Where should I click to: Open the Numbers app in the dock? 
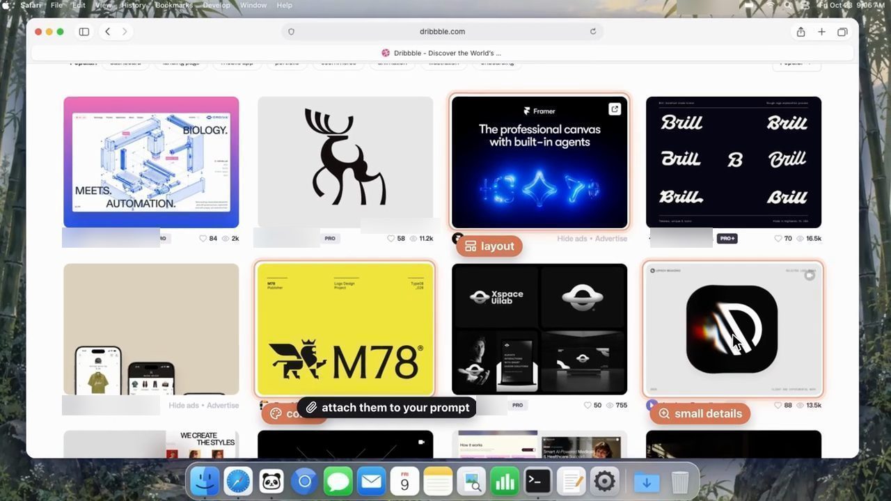coord(505,482)
